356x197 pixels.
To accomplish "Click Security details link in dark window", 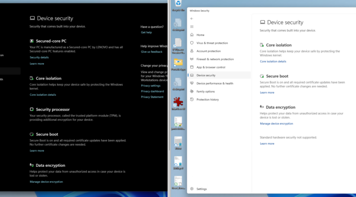I will pos(39,57).
